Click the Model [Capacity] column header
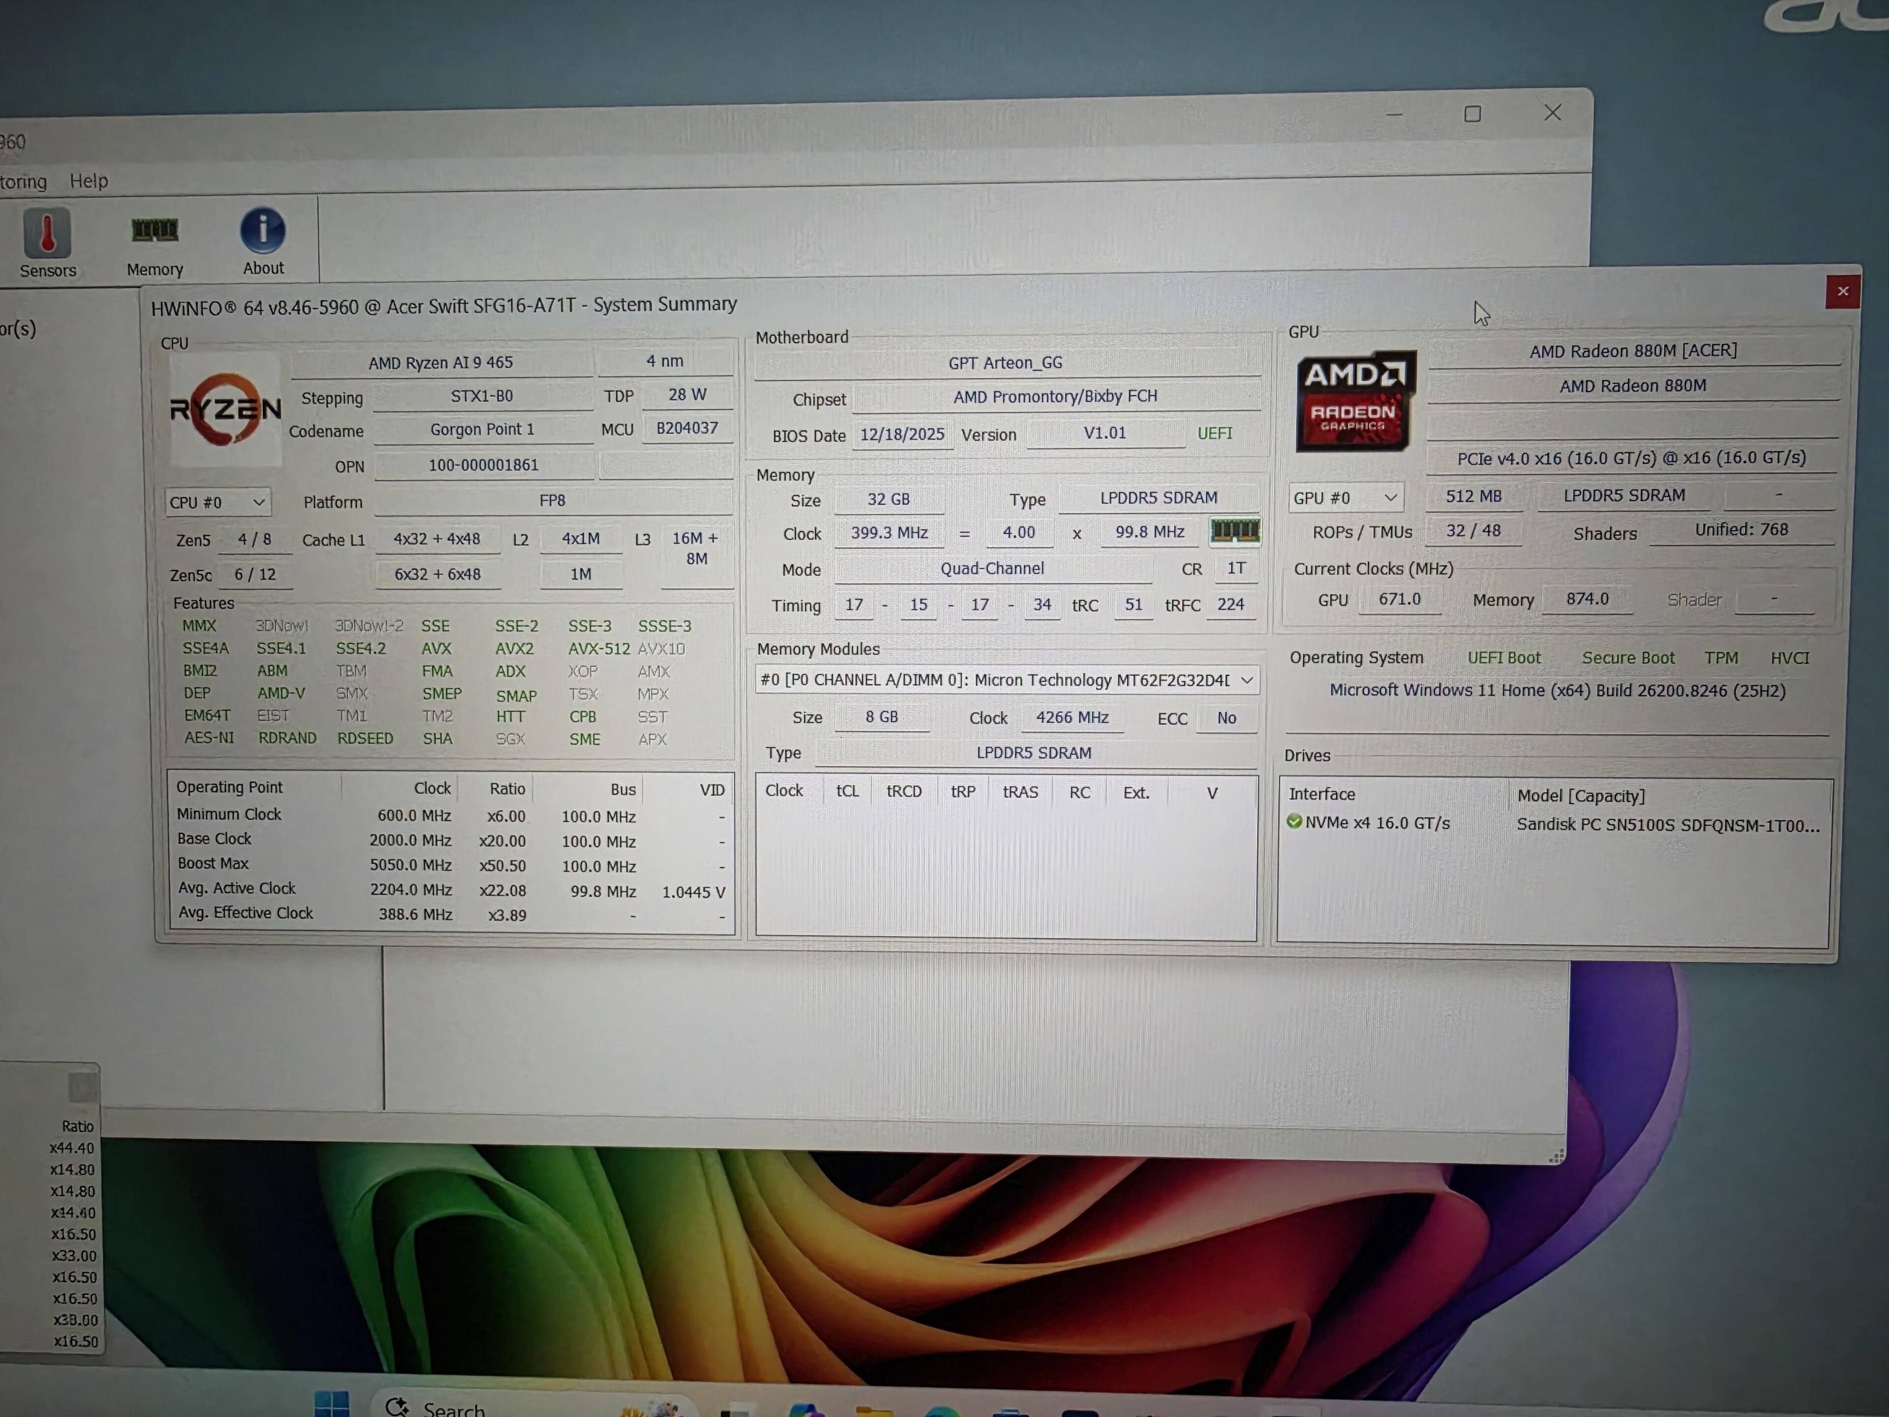 (x=1581, y=796)
